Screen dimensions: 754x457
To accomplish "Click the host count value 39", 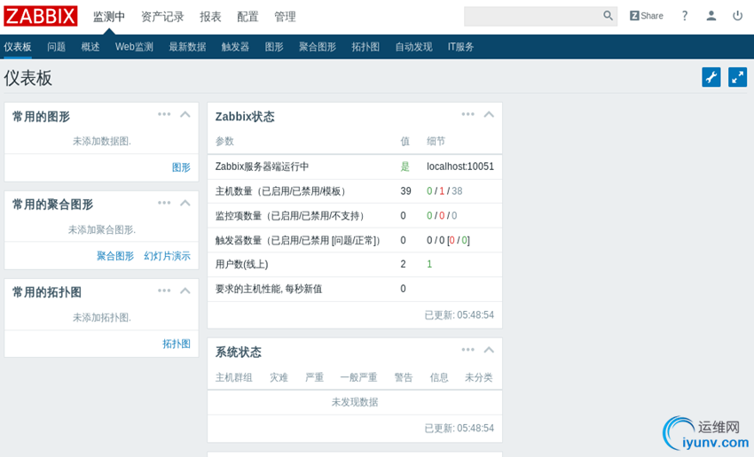I will [406, 191].
